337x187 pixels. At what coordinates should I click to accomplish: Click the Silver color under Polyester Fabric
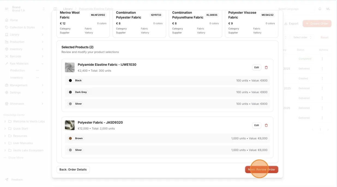(x=76, y=150)
